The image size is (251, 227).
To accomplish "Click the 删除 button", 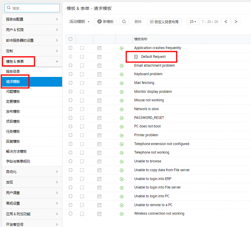I will coord(138,22).
